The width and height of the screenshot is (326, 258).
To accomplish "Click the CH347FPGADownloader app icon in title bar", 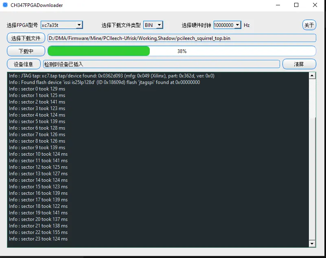I will [x=5, y=5].
